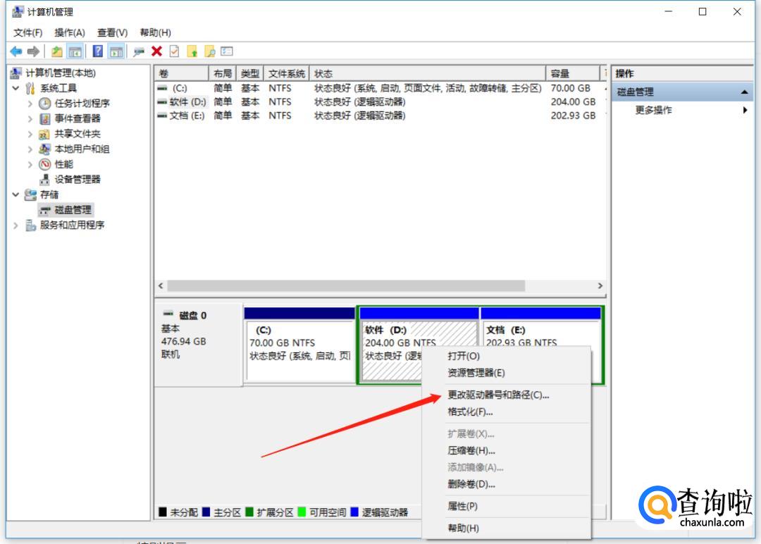Click the folder with magnifier toolbar icon

pos(209,51)
